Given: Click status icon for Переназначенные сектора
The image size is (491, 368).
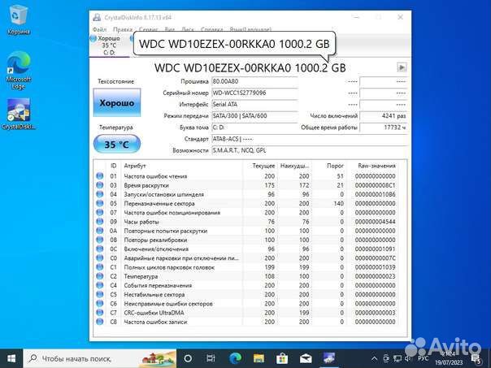Looking at the screenshot, I should (x=100, y=203).
